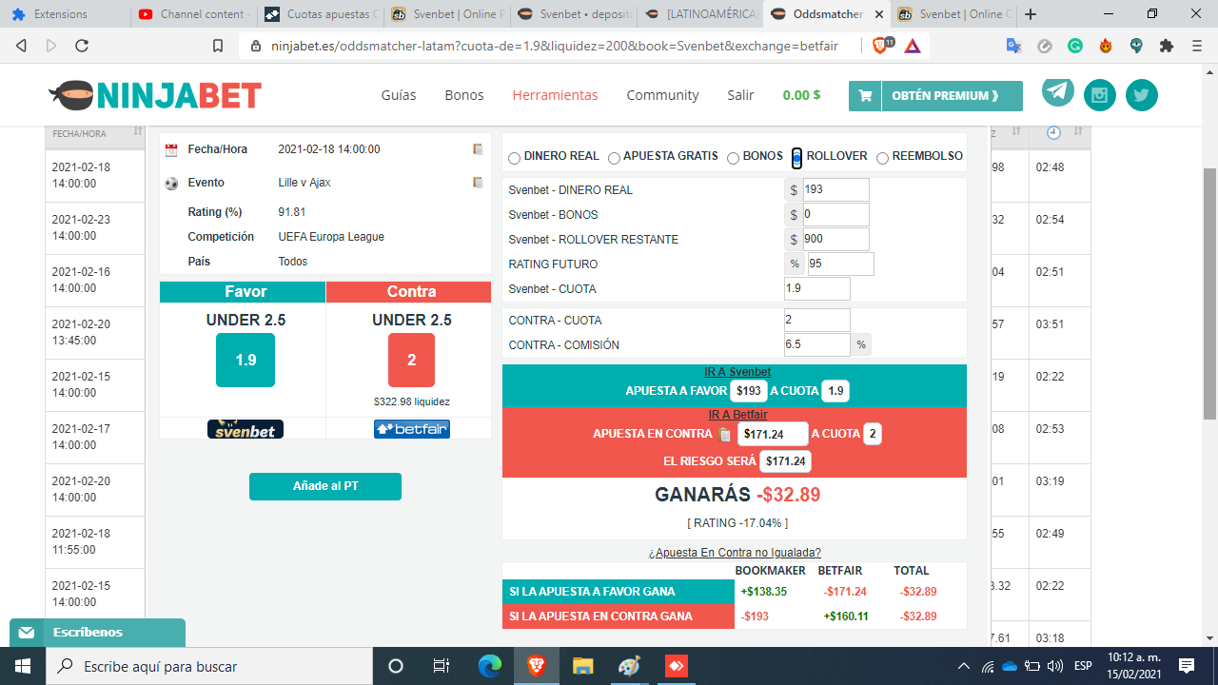Click the clock column header icon

coord(1053,132)
